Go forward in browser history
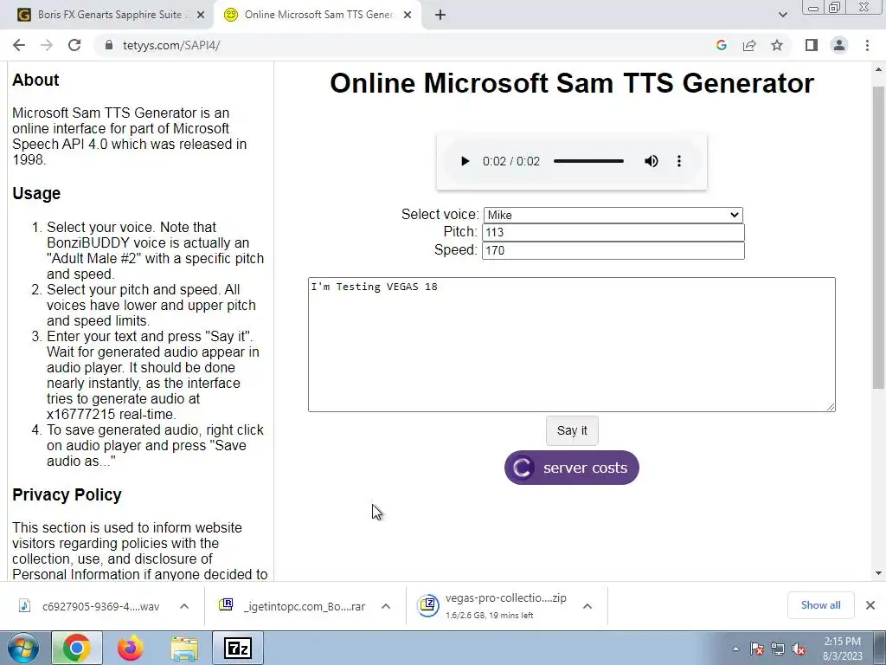The image size is (886, 665). 47,45
